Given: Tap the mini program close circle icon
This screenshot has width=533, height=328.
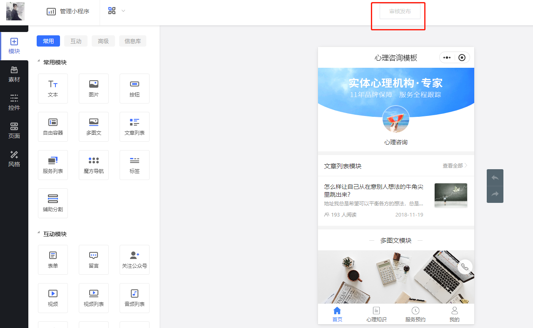Looking at the screenshot, I should (462, 58).
